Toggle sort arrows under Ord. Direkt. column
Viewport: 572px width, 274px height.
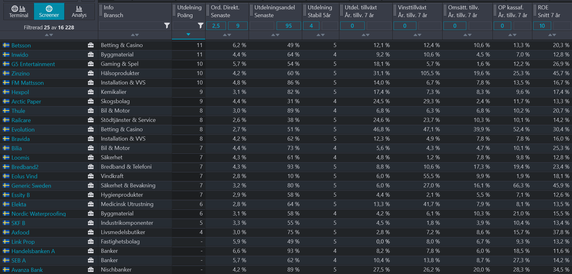point(227,35)
